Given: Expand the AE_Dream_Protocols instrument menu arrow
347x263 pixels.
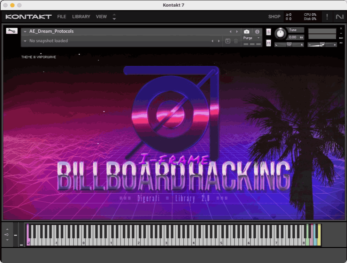Looking at the screenshot, I should pyautogui.click(x=25, y=32).
